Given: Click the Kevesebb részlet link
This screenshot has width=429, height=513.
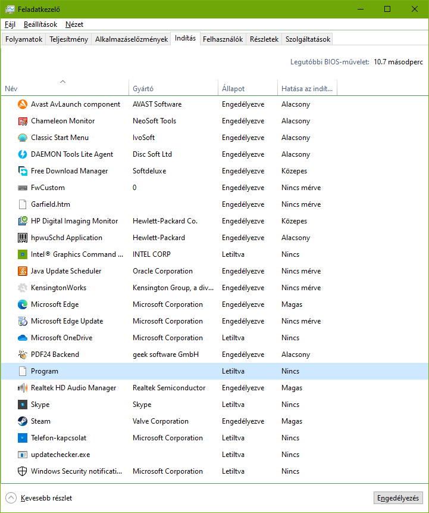Looking at the screenshot, I should (46, 498).
